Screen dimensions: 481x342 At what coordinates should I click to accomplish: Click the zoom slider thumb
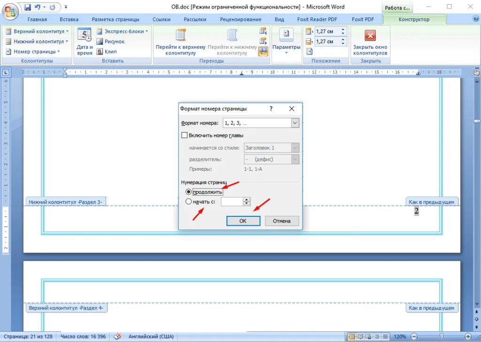[x=442, y=336]
